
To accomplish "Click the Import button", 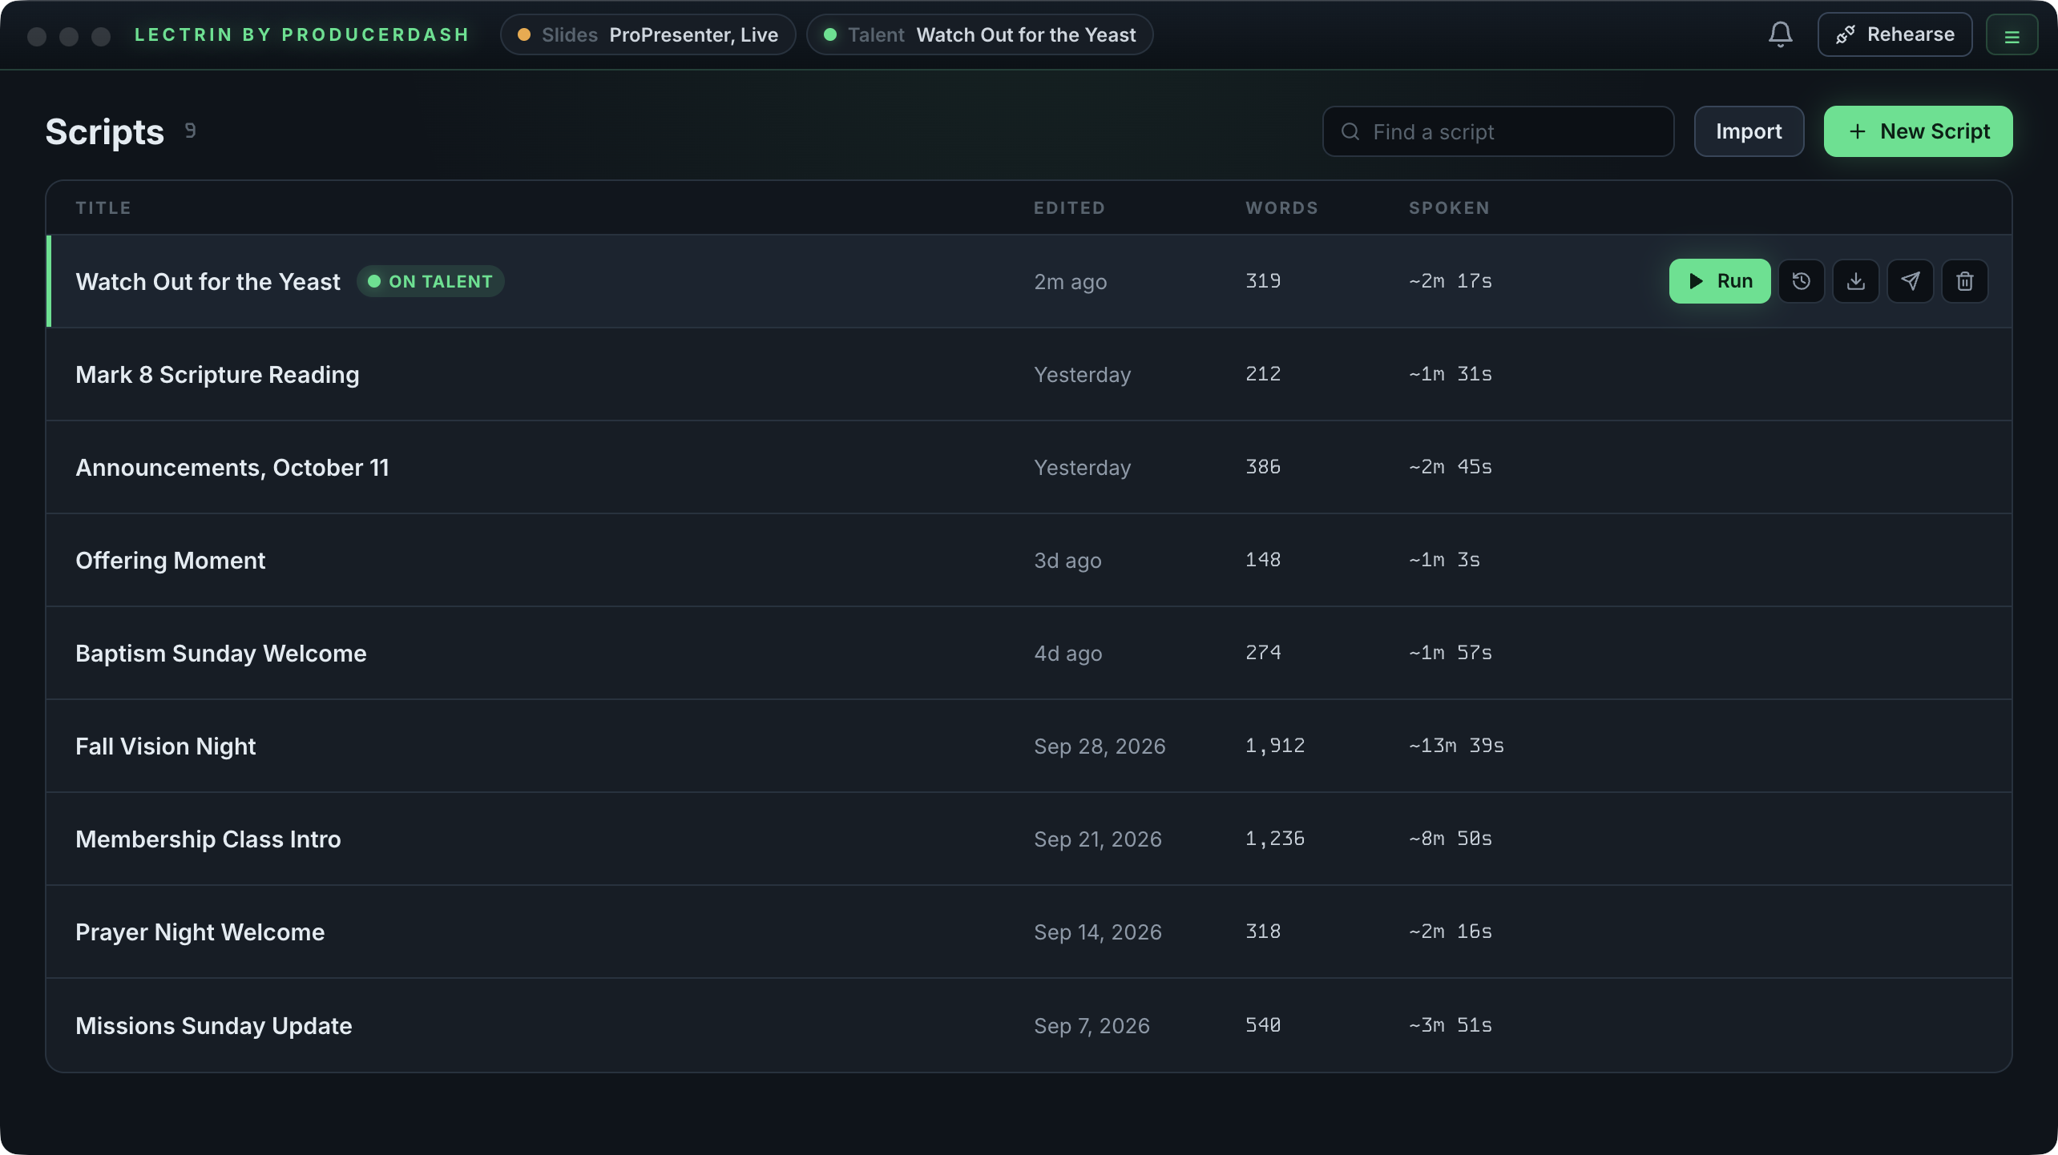I will (x=1749, y=131).
